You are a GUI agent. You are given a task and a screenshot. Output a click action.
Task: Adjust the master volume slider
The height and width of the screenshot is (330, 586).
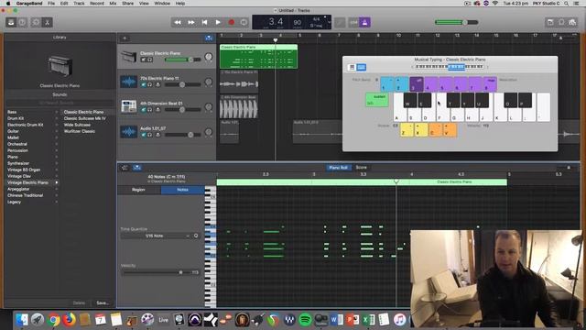pyautogui.click(x=457, y=22)
